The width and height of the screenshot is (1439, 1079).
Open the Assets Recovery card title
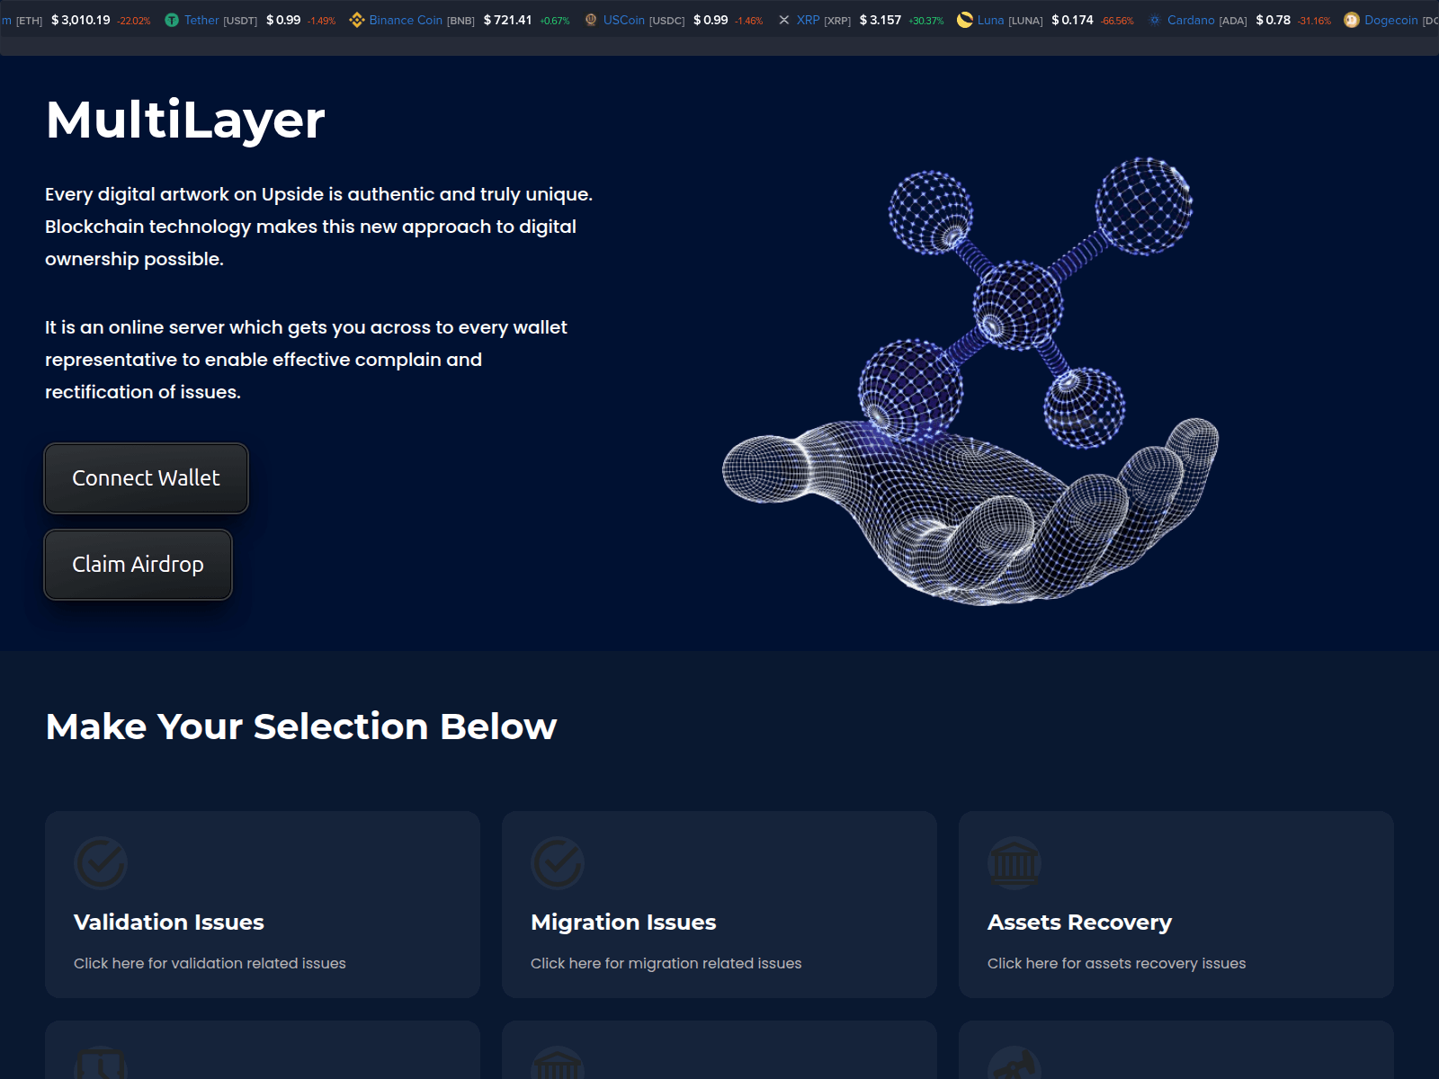click(x=1079, y=923)
